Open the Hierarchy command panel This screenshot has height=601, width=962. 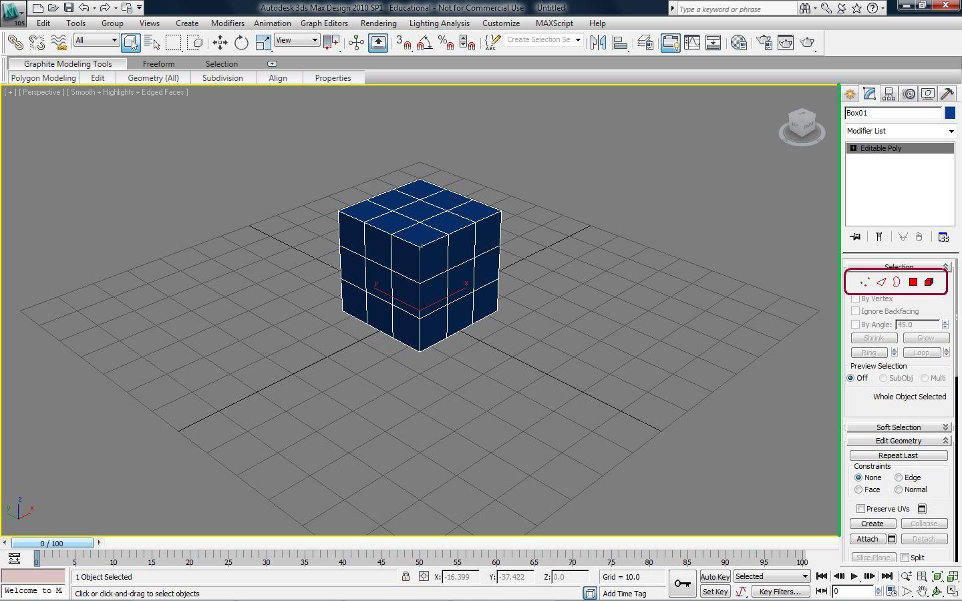pyautogui.click(x=889, y=94)
